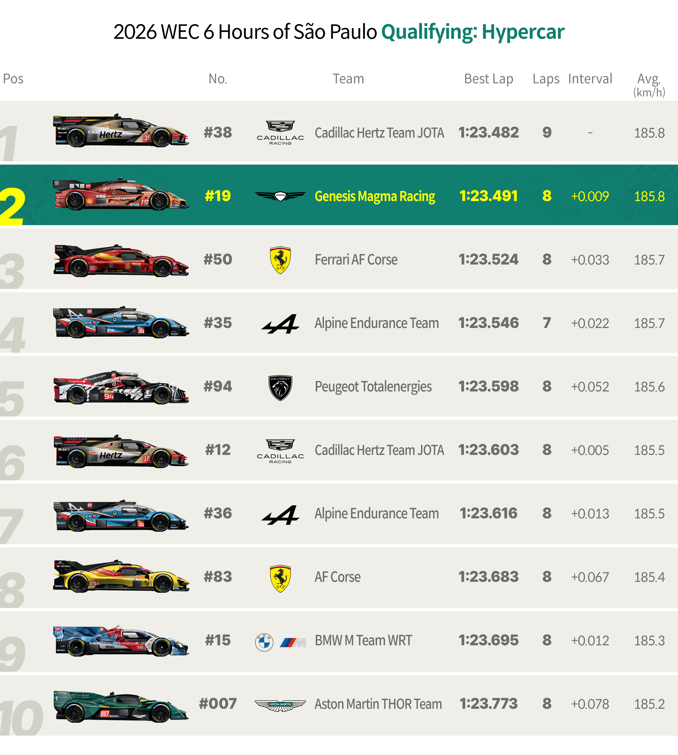The width and height of the screenshot is (678, 755).
Task: Click the interval value +0.009
Action: pyautogui.click(x=590, y=196)
